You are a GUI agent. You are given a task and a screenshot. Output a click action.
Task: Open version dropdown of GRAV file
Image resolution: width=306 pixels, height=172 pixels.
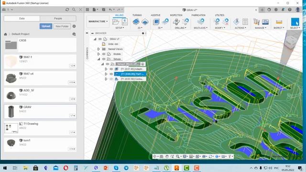(x=72, y=116)
